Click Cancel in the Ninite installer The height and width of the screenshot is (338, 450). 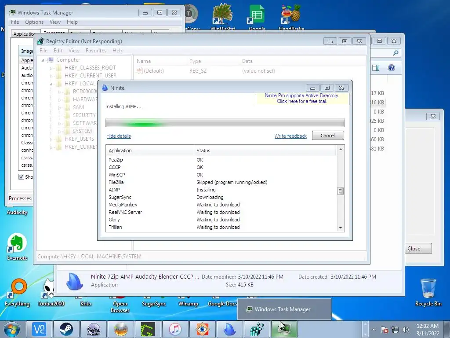click(x=328, y=136)
